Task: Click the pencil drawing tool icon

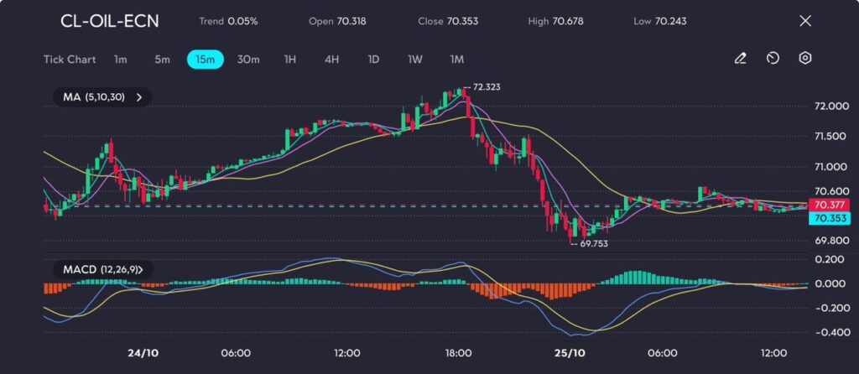Action: (x=740, y=59)
